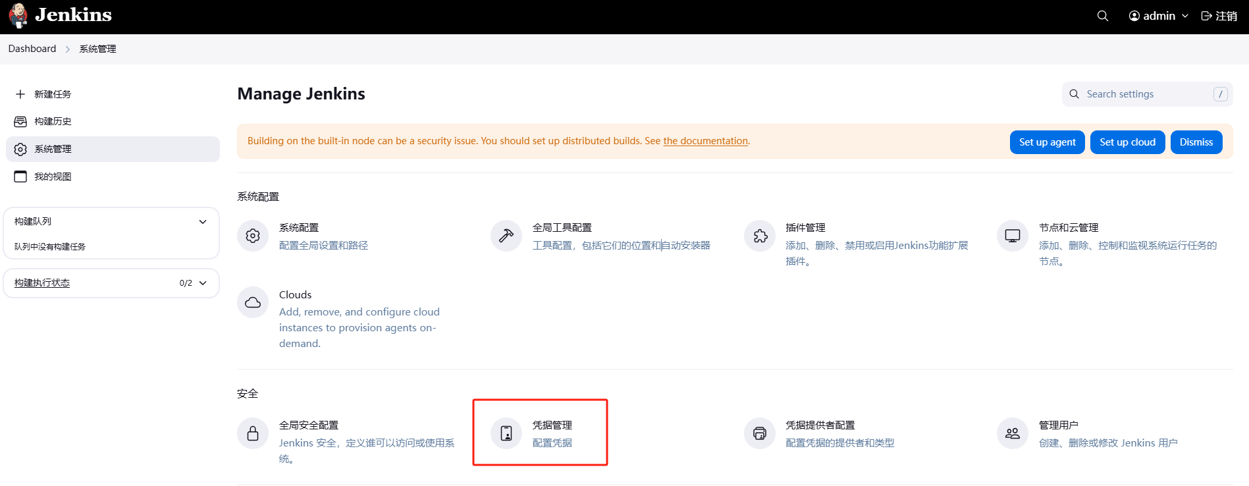The width and height of the screenshot is (1249, 486).
Task: Open the Clouds entry title
Action: [296, 295]
